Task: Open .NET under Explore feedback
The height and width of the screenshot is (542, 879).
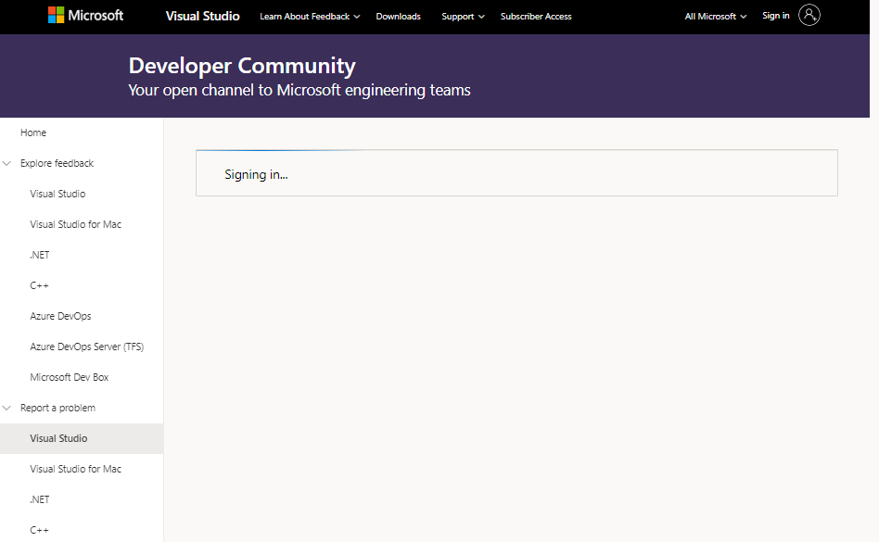Action: [x=39, y=255]
